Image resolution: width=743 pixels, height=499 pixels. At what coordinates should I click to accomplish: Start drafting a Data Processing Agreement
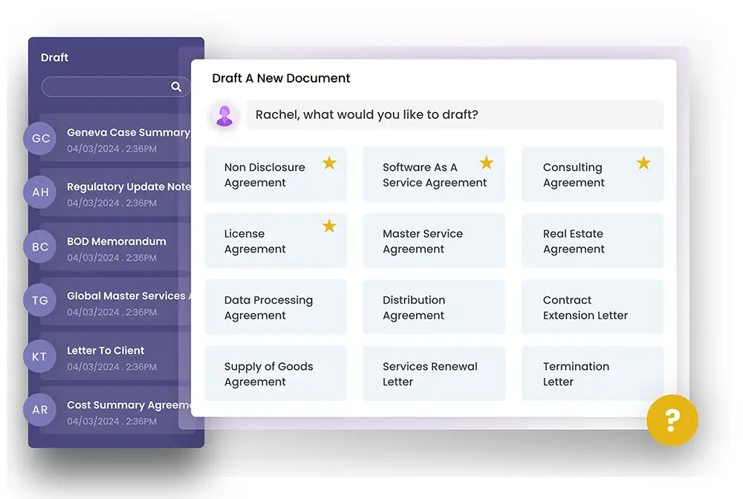point(276,307)
